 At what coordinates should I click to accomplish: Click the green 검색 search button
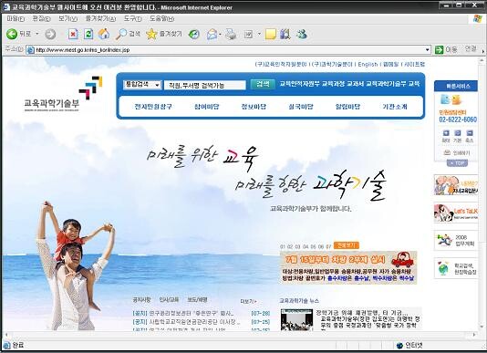[x=263, y=84]
